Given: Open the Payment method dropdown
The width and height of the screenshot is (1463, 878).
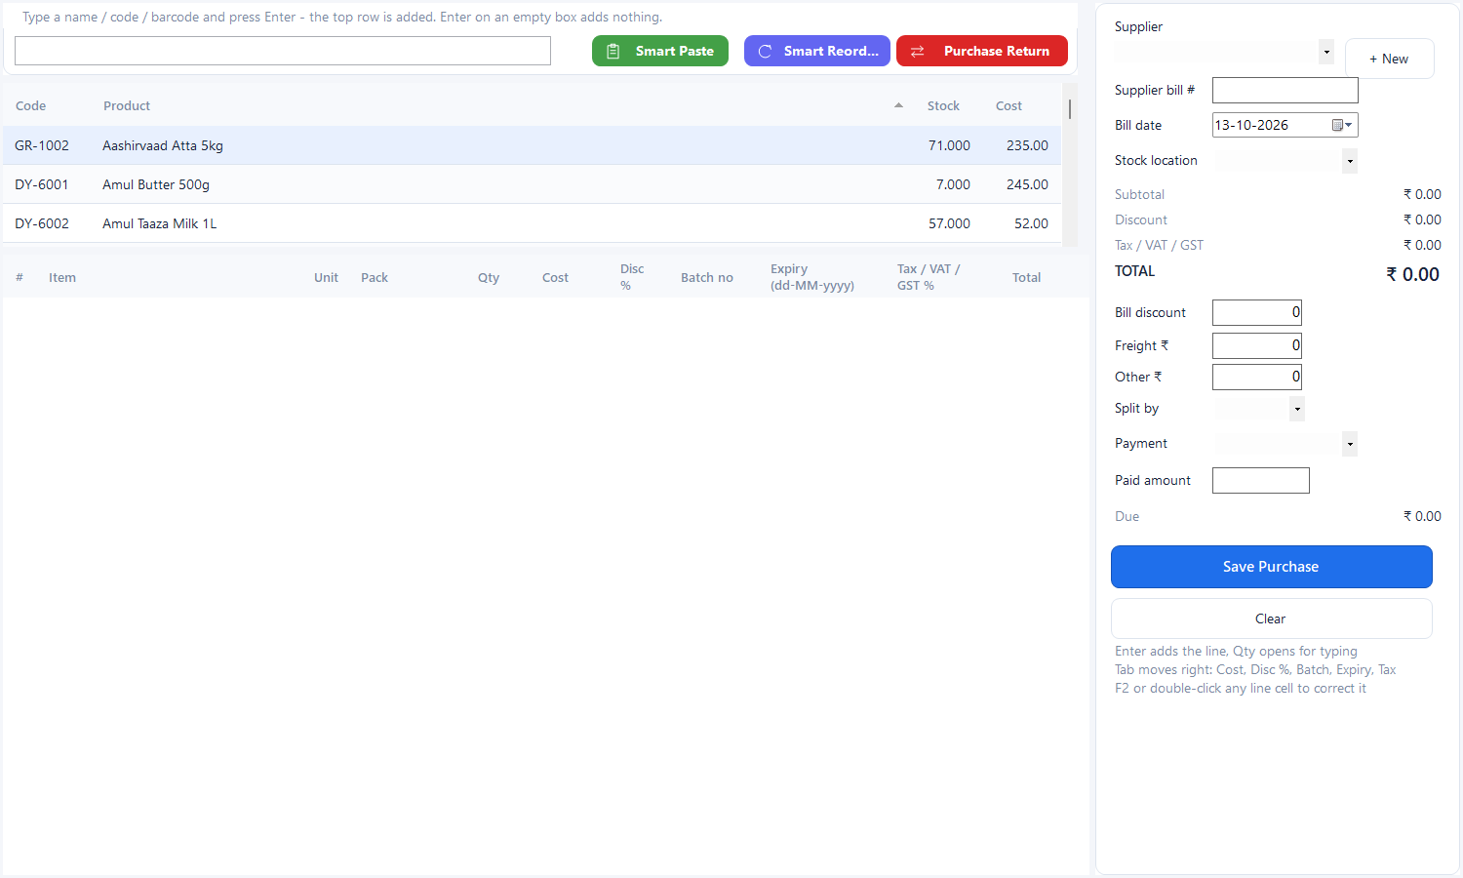Looking at the screenshot, I should click(x=1350, y=444).
